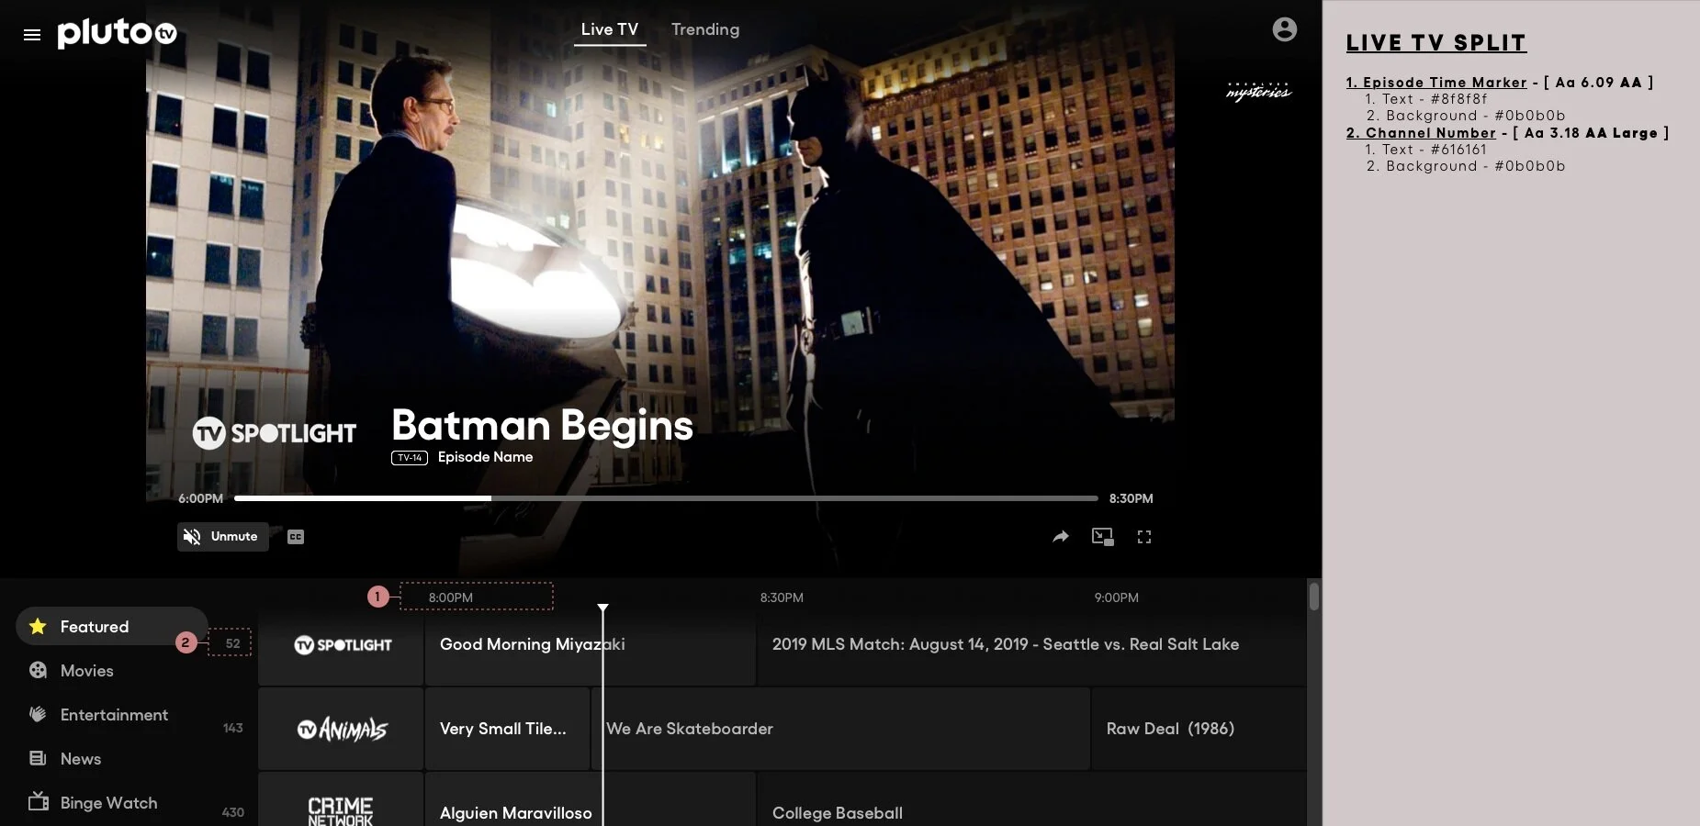Click the share arrow icon

1061,537
